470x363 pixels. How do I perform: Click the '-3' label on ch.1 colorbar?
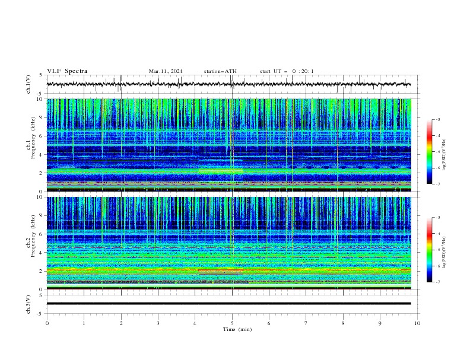click(437, 119)
